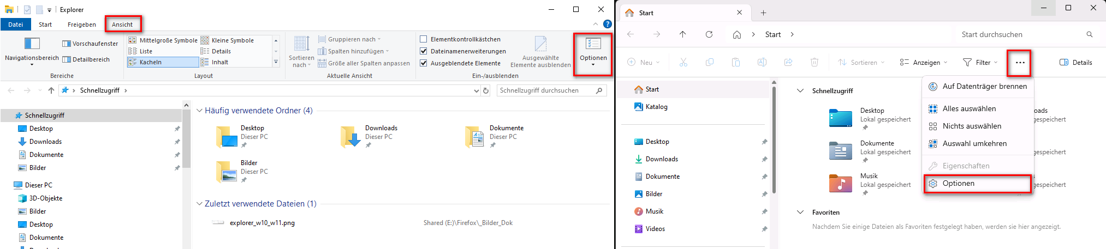This screenshot has width=1106, height=249.
Task: Expand the Anzeigen dropdown
Action: point(923,63)
